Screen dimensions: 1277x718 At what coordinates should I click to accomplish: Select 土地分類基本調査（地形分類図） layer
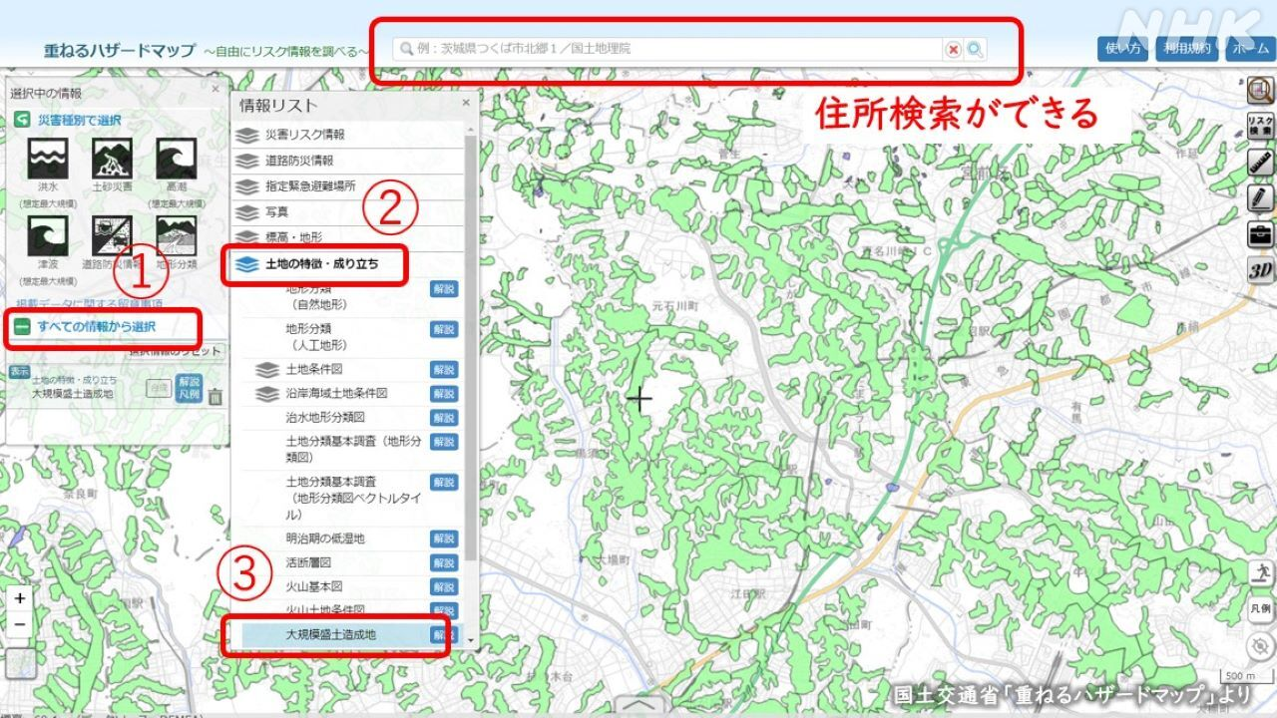(353, 449)
